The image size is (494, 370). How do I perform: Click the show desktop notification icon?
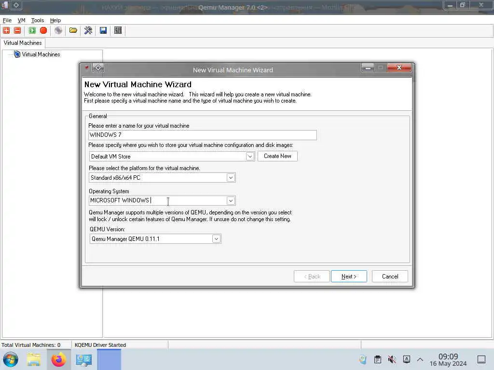(x=481, y=359)
